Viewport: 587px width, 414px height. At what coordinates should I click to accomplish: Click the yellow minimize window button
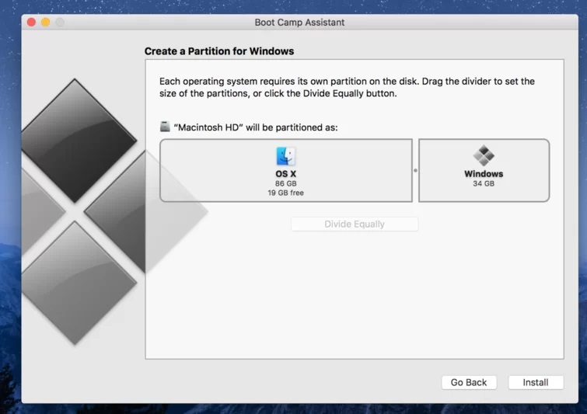[x=46, y=22]
